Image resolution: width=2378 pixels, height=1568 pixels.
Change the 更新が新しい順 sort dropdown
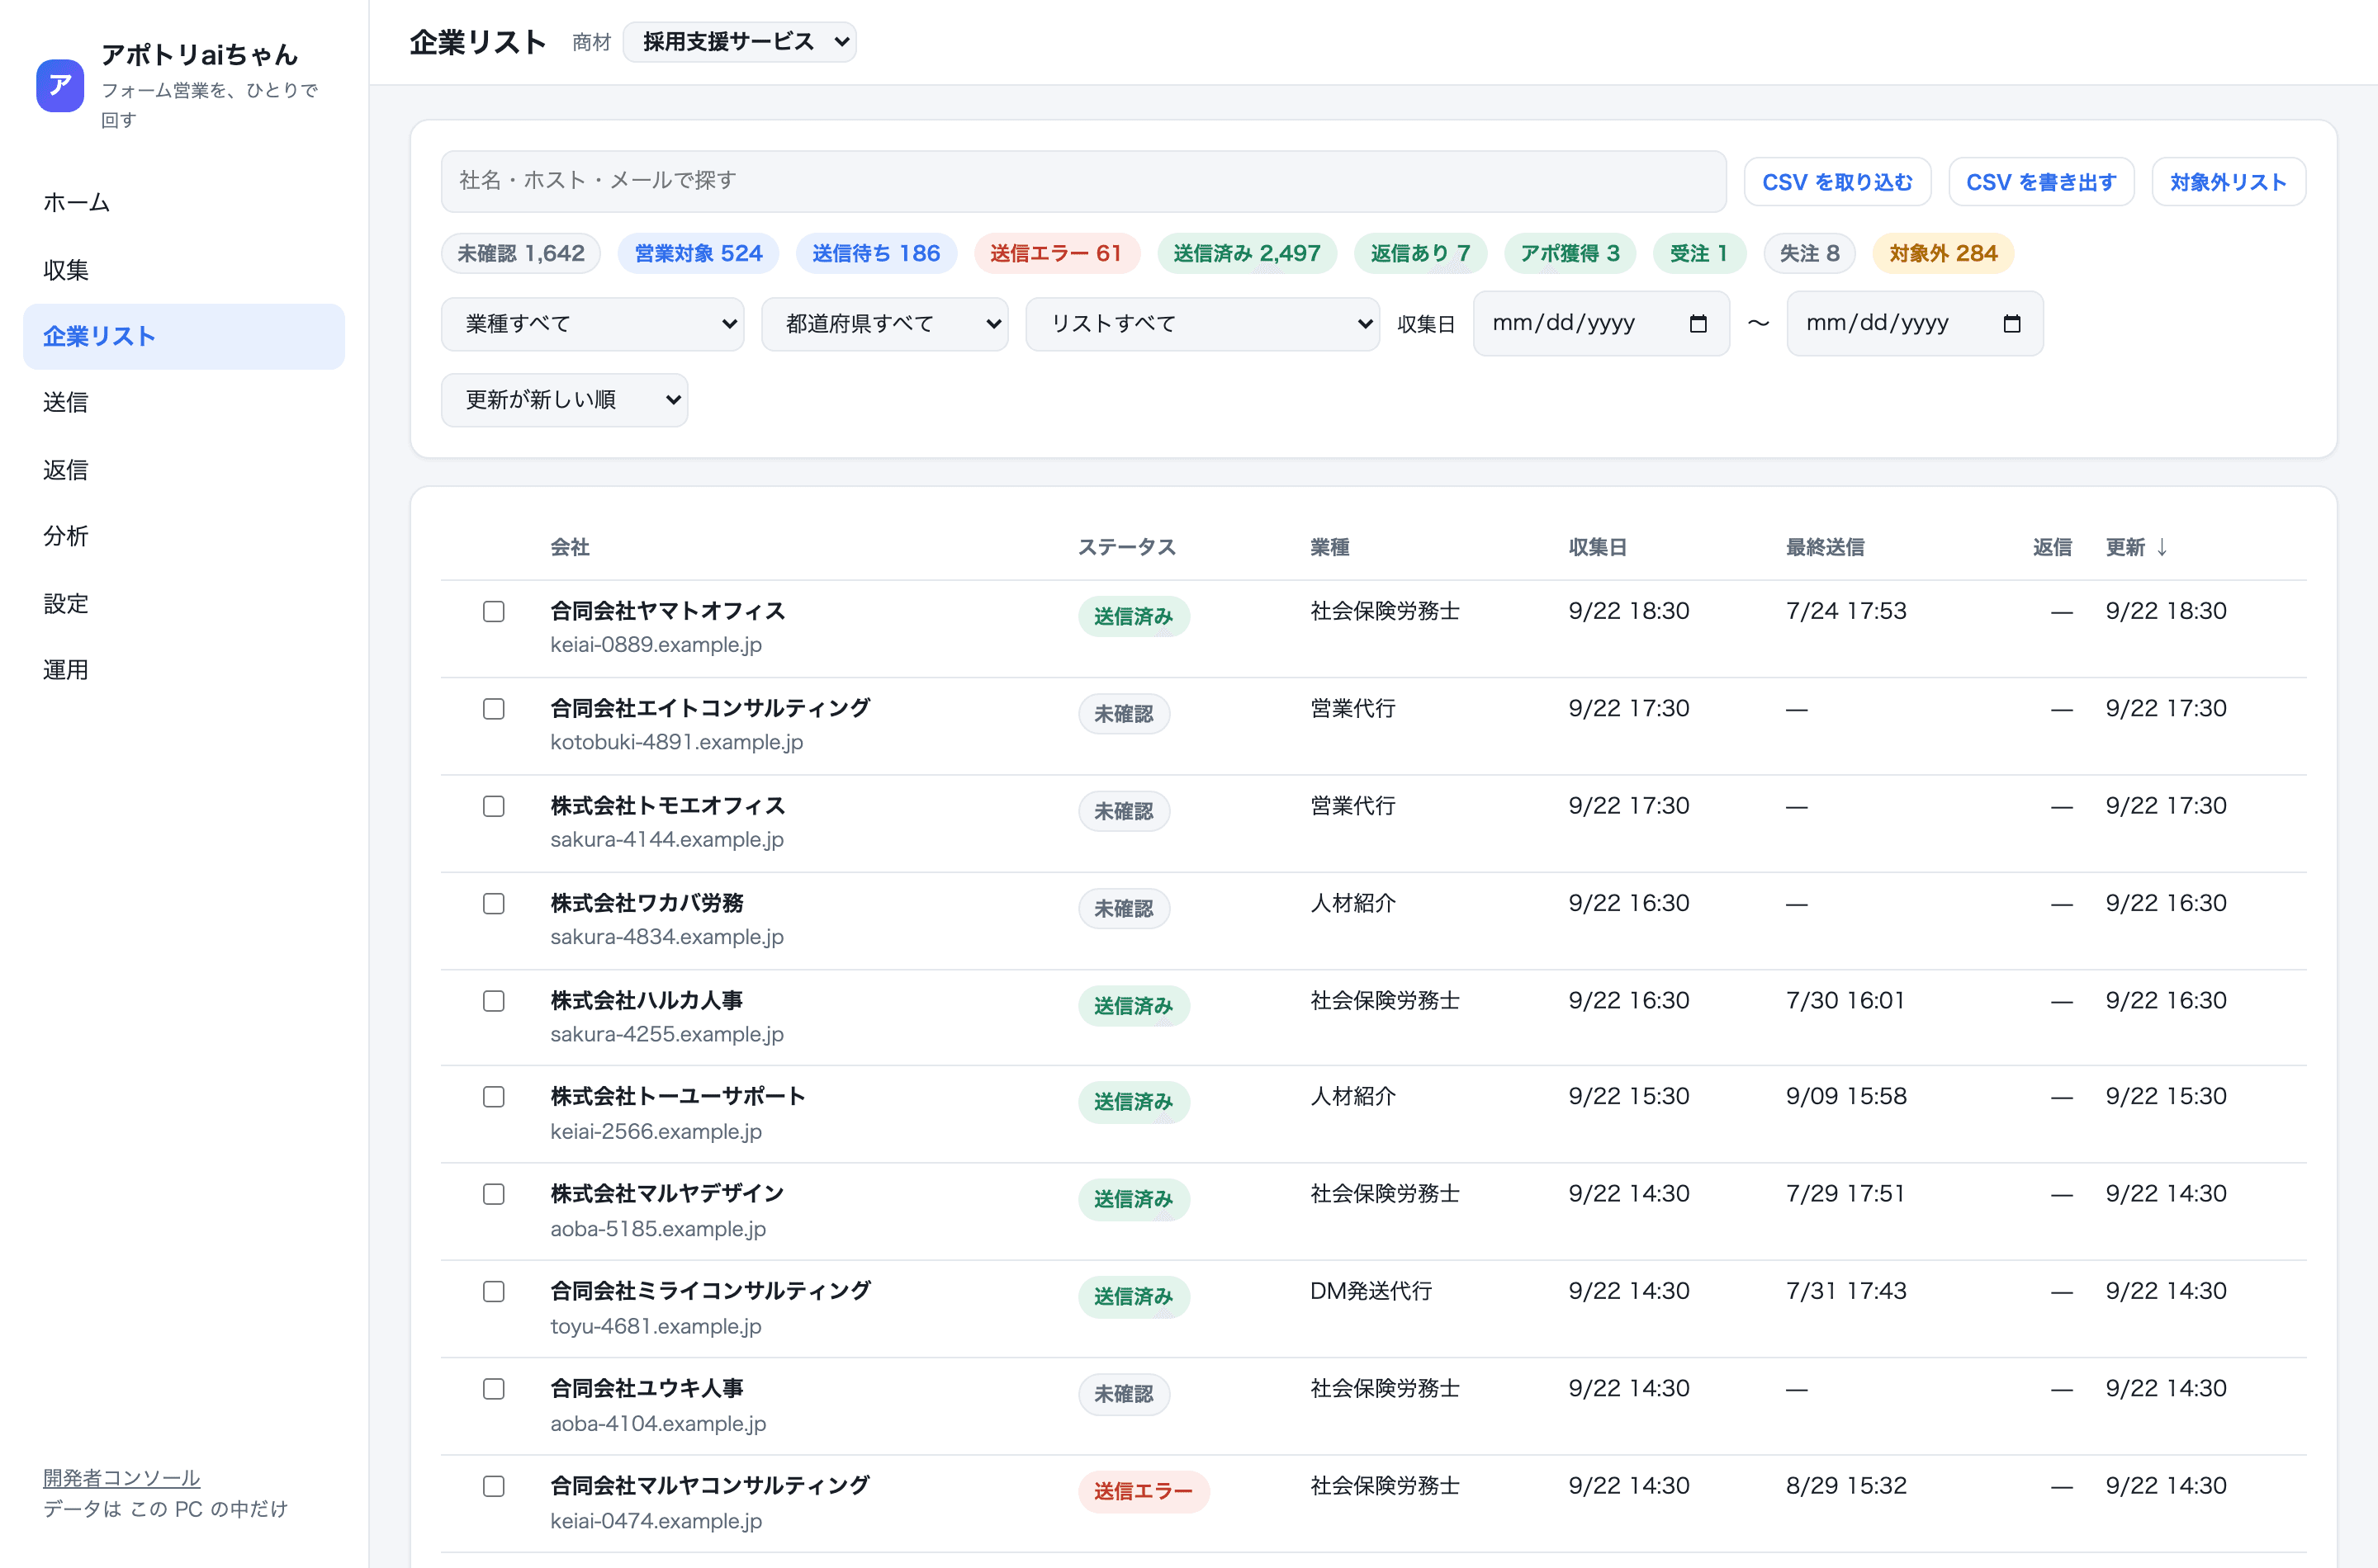pos(564,400)
